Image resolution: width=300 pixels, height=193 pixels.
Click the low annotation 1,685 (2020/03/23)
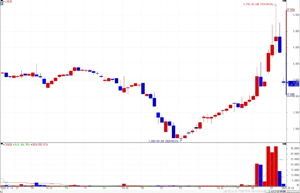[x=163, y=141]
